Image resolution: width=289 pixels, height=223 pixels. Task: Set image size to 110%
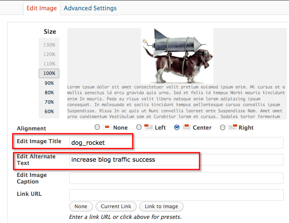click(x=49, y=64)
